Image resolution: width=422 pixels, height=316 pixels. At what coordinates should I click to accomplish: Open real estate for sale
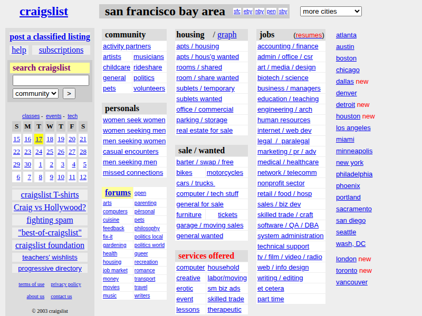pos(204,130)
